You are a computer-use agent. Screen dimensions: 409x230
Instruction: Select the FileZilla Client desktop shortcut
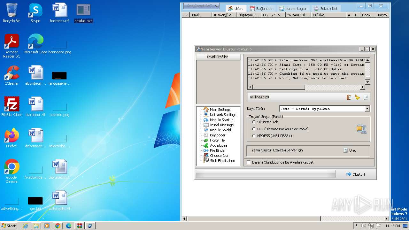tap(12, 107)
